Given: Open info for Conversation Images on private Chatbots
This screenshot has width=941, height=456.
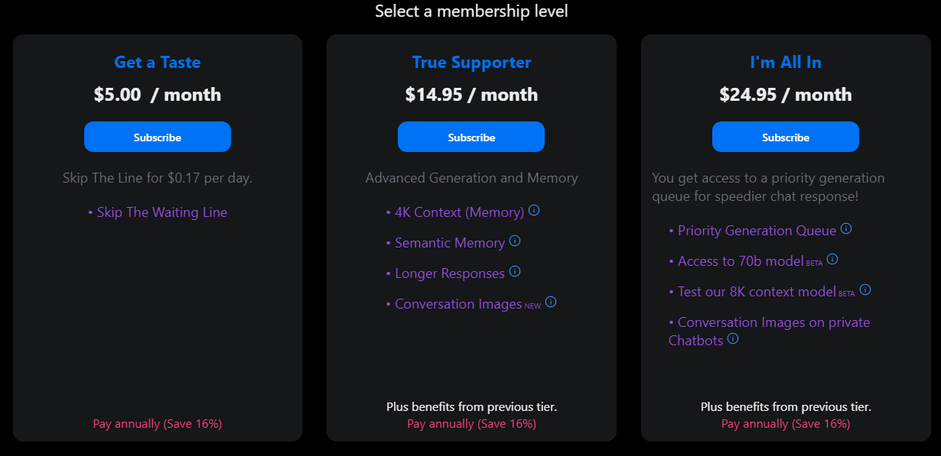Looking at the screenshot, I should tap(733, 339).
